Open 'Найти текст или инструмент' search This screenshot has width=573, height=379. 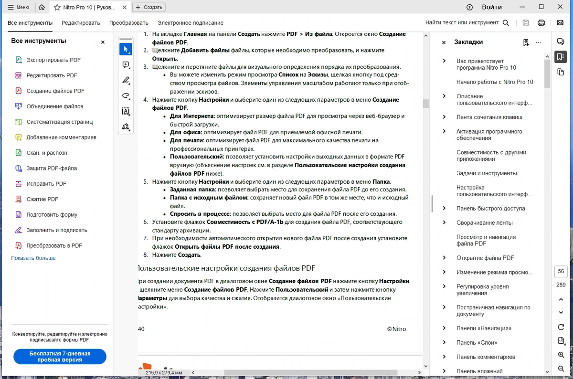(x=467, y=23)
